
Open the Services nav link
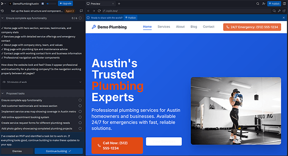coord(164,27)
